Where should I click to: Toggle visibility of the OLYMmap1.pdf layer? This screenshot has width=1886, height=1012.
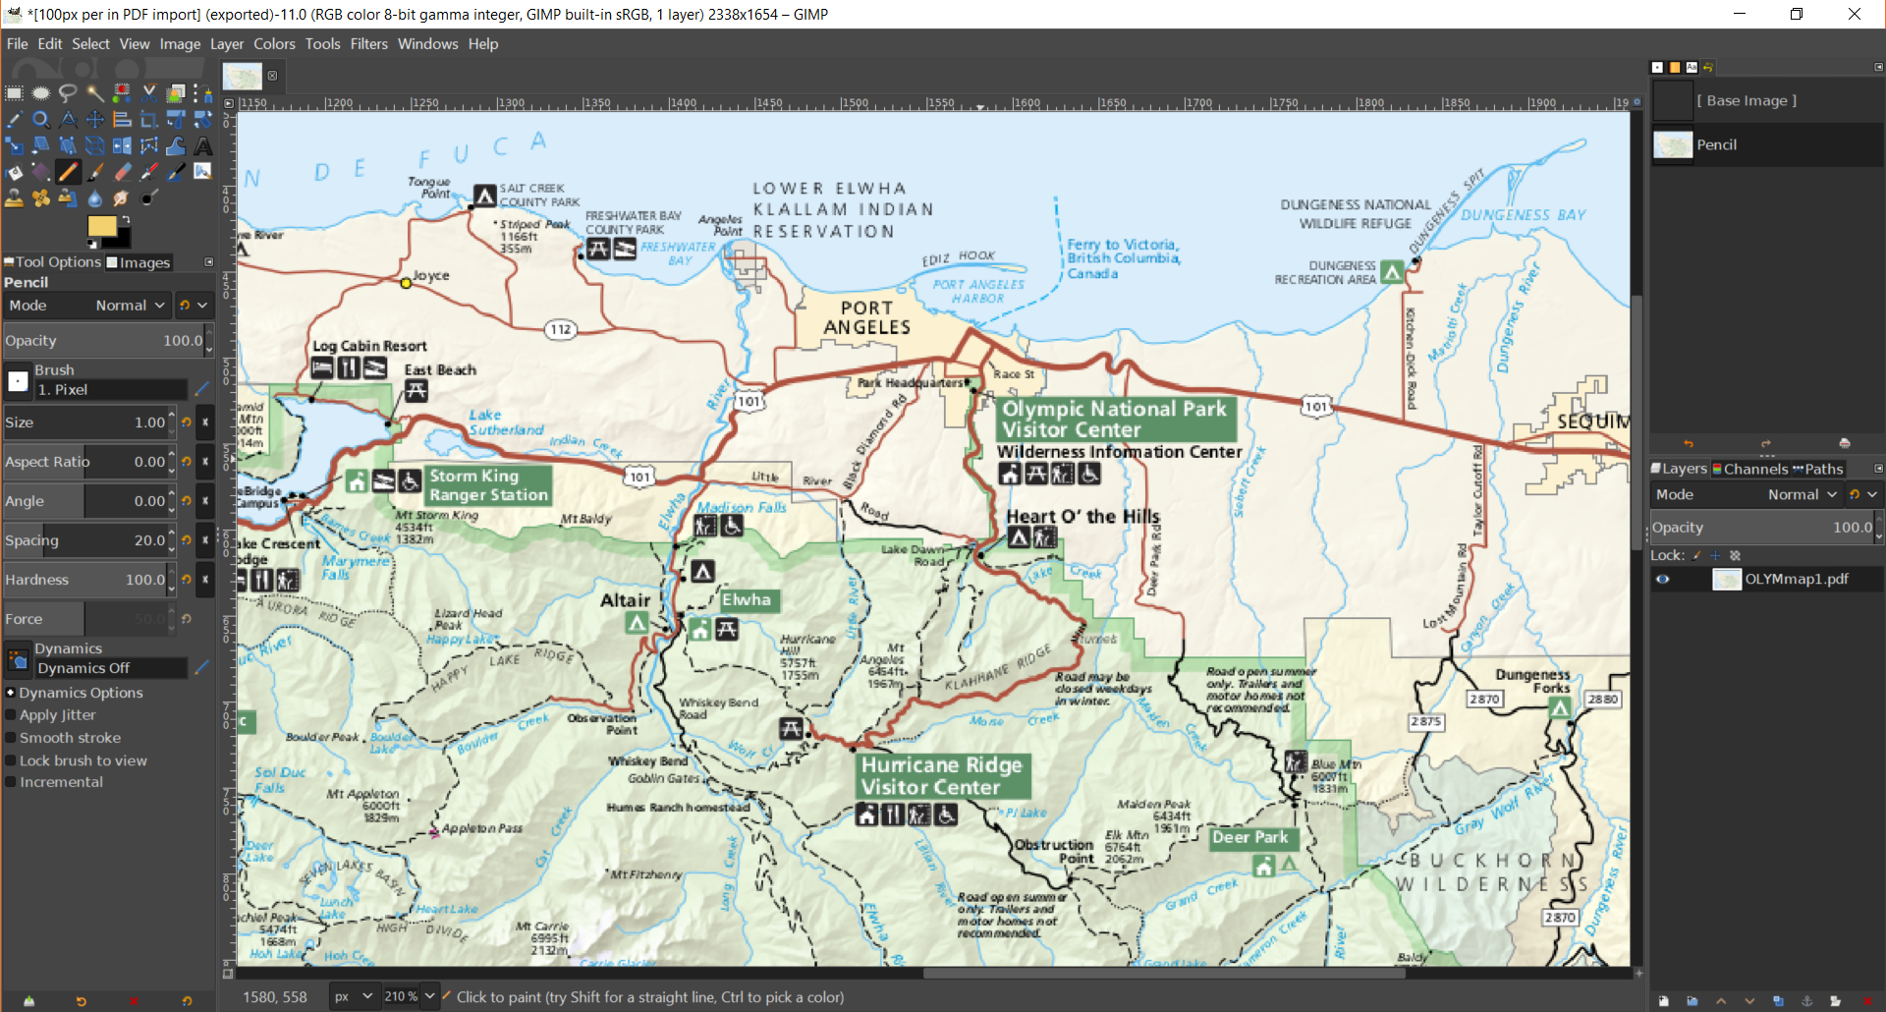(1663, 579)
